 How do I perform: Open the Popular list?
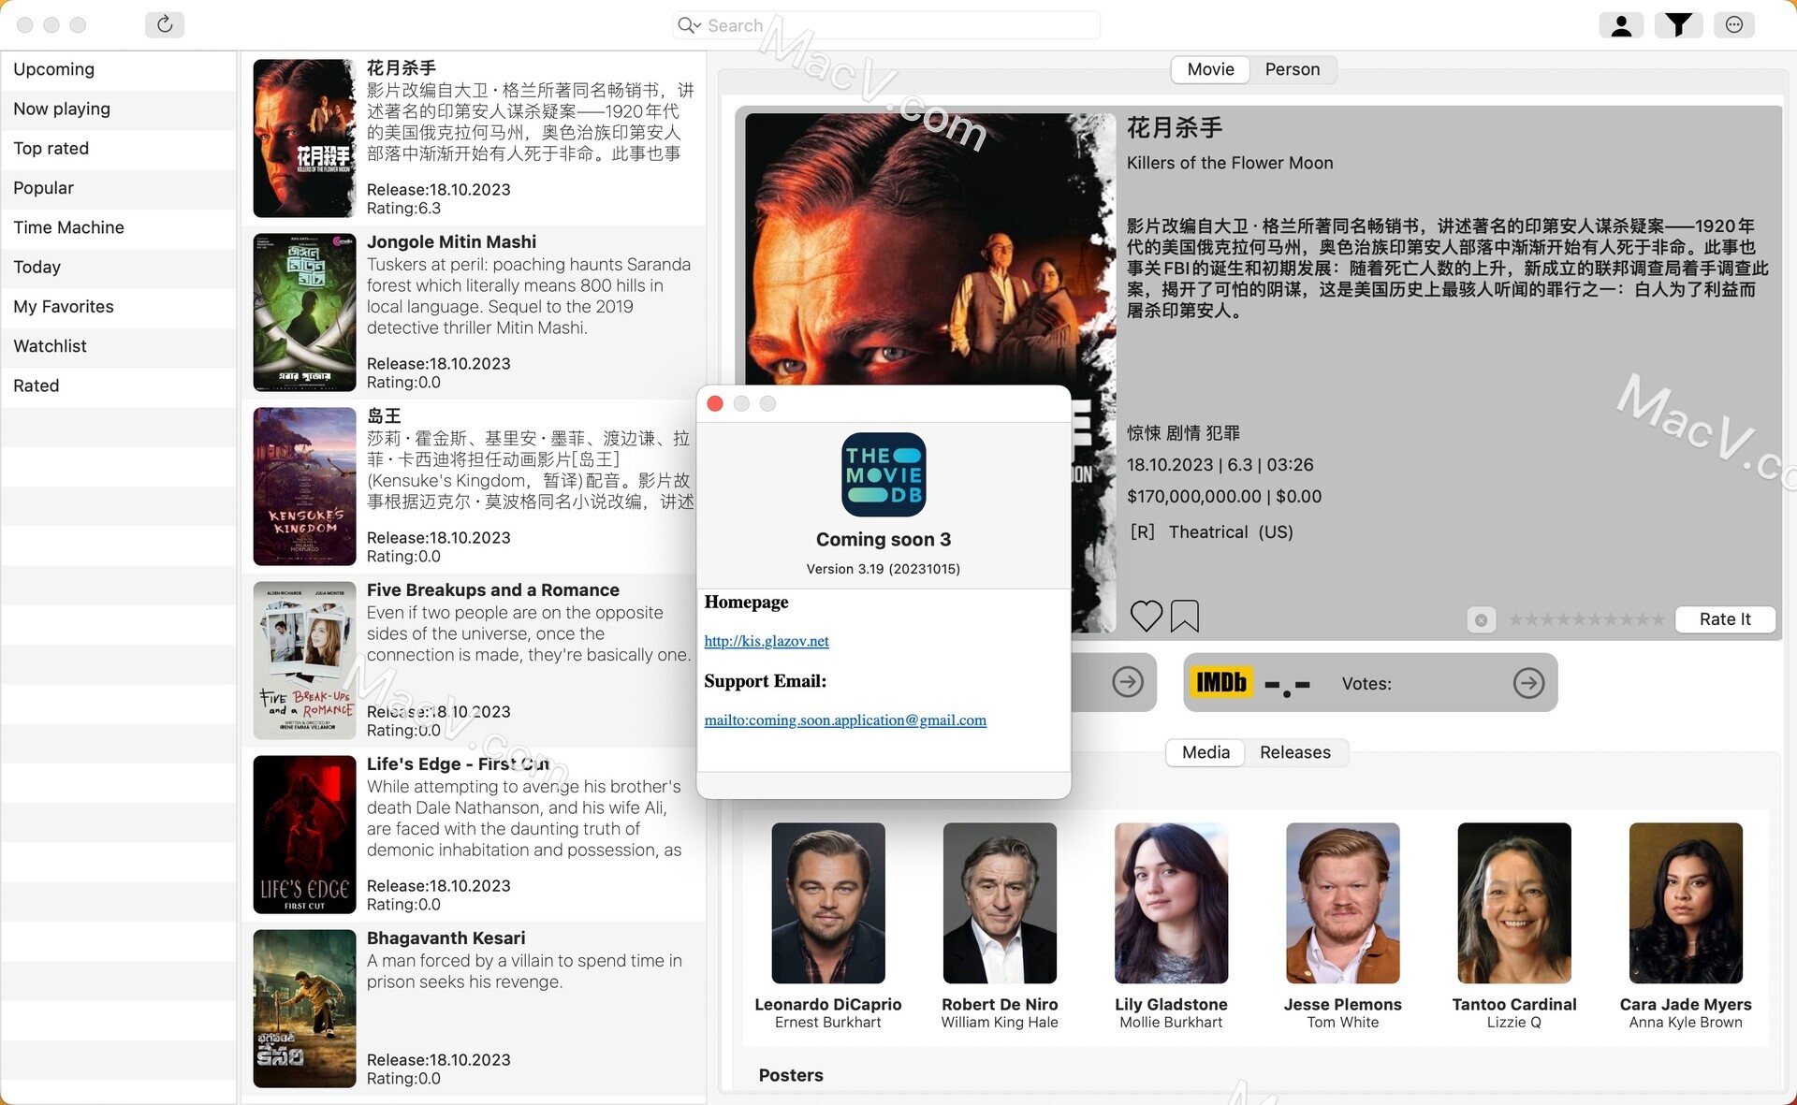(118, 188)
